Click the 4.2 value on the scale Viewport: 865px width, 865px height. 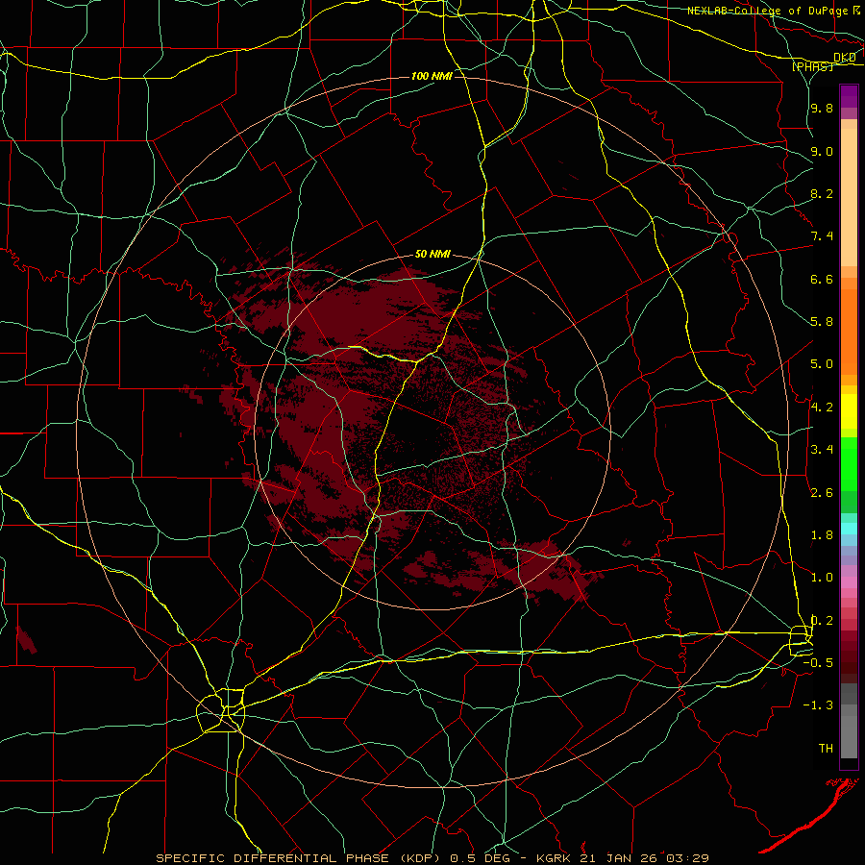pos(822,408)
